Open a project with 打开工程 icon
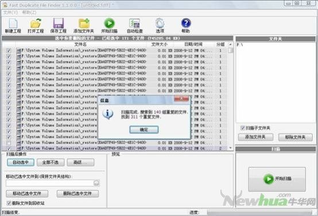Image resolution: width=318 pixels, height=216 pixels. 36,24
